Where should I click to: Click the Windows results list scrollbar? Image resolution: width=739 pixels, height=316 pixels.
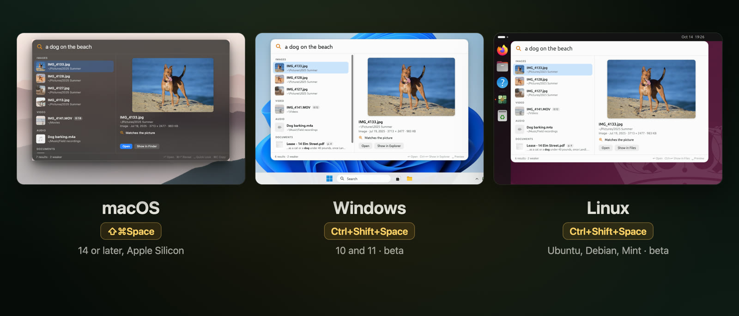352,99
